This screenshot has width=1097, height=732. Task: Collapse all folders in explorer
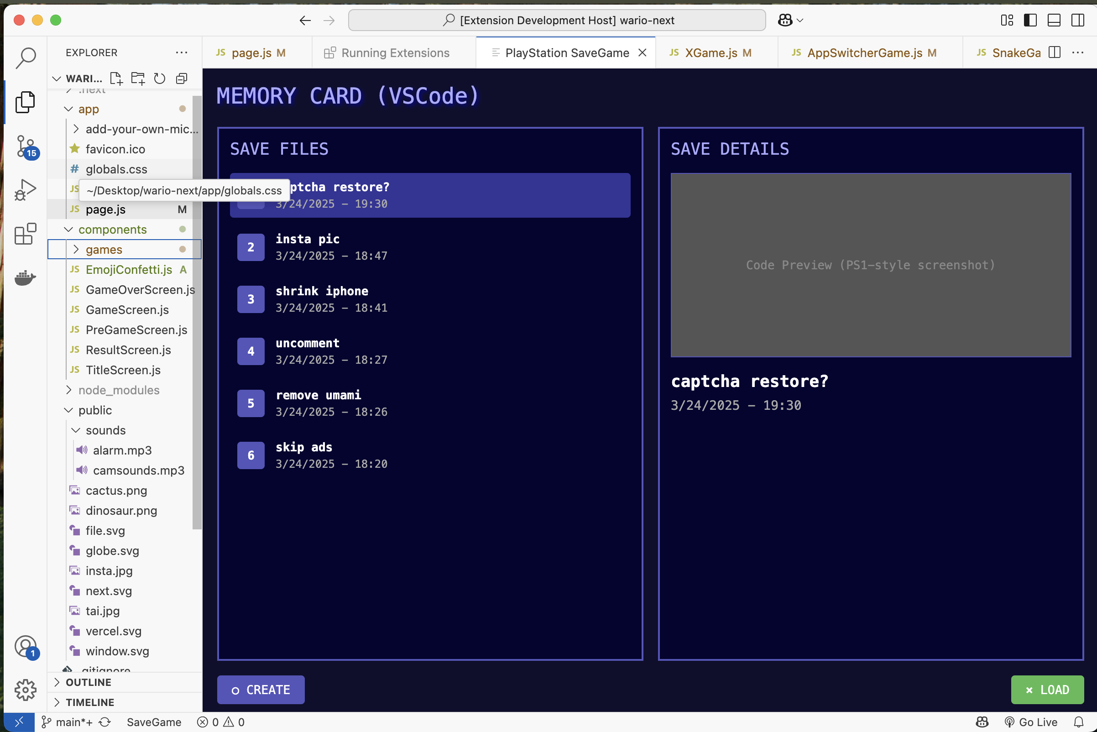click(182, 78)
